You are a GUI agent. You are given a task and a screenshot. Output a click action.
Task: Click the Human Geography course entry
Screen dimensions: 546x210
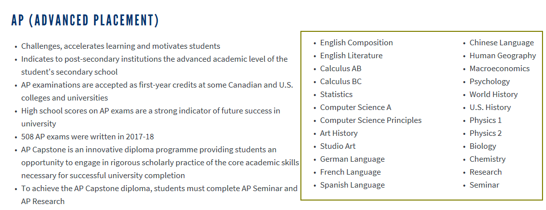(x=503, y=56)
